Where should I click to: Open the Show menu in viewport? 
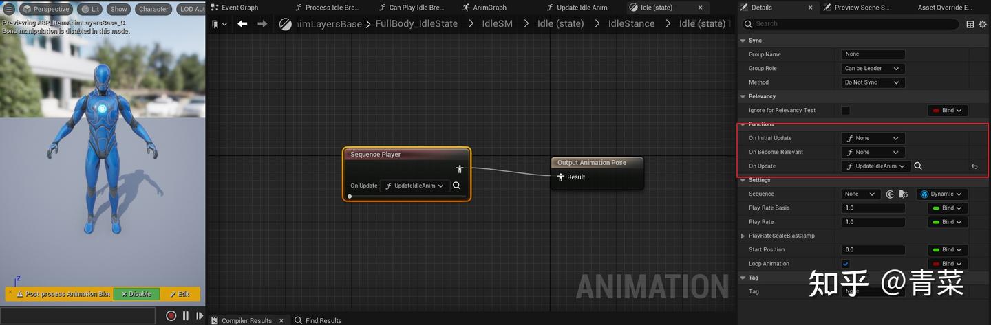119,9
